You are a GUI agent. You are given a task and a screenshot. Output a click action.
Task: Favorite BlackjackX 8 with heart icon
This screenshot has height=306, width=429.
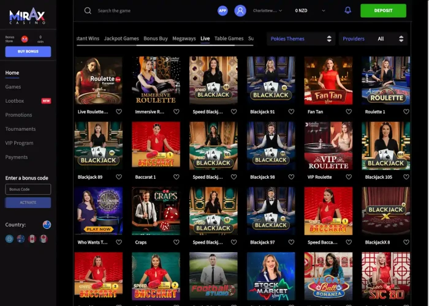pyautogui.click(x=406, y=242)
